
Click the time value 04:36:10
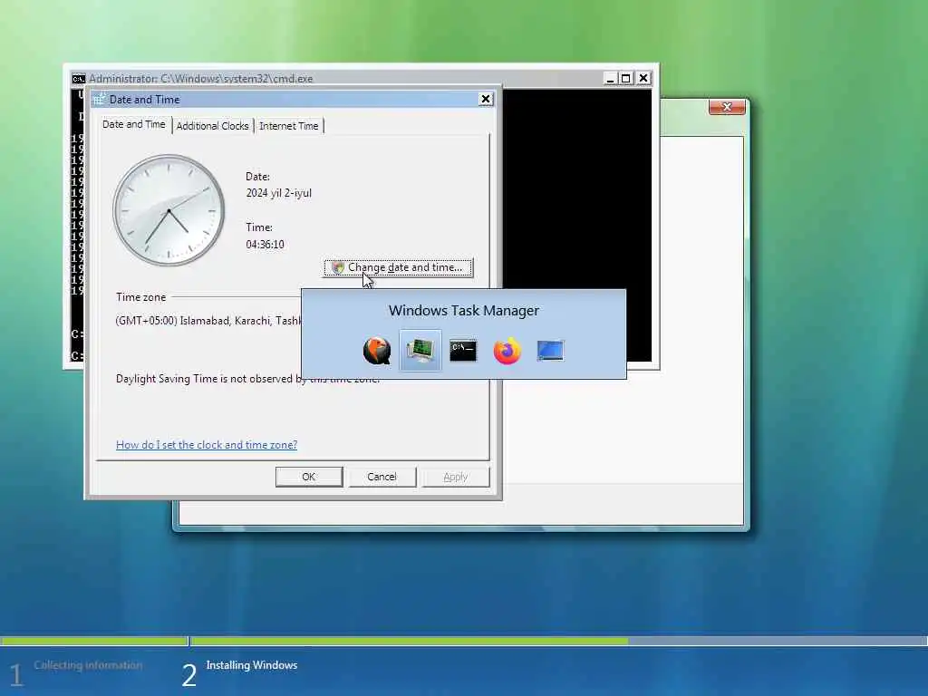pyautogui.click(x=266, y=245)
